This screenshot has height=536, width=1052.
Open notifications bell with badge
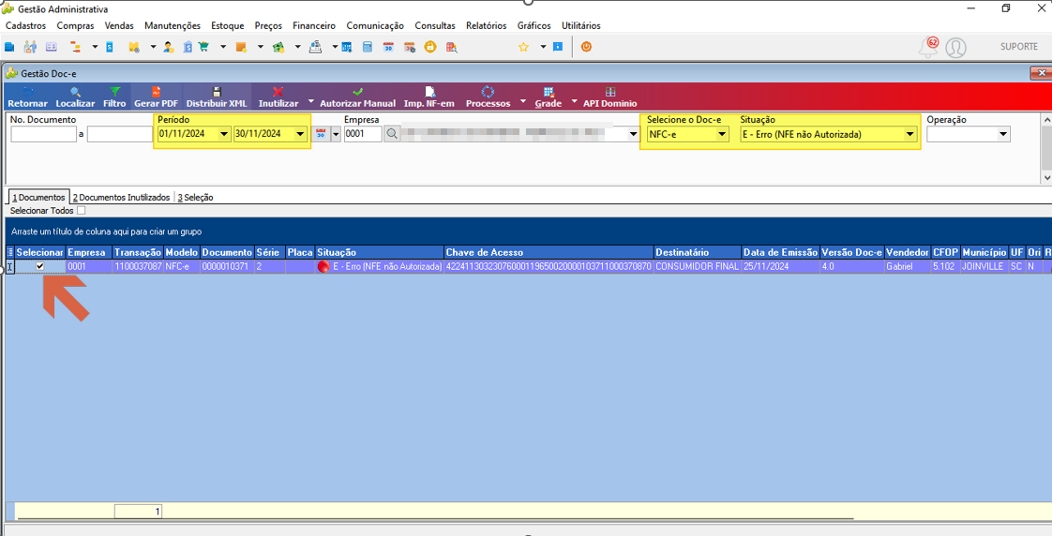(929, 47)
